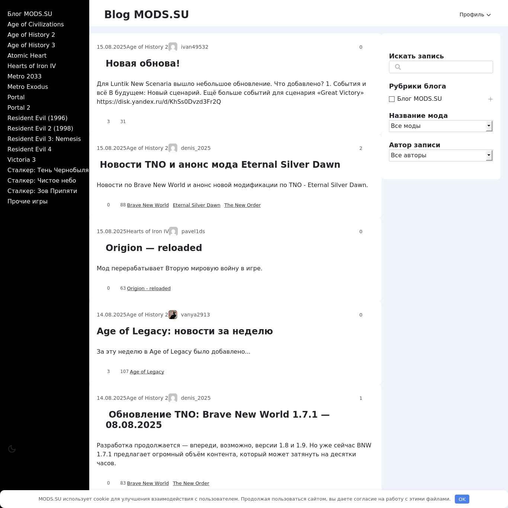The width and height of the screenshot is (508, 508).
Task: Open the Профиль dropdown menu
Action: click(475, 15)
